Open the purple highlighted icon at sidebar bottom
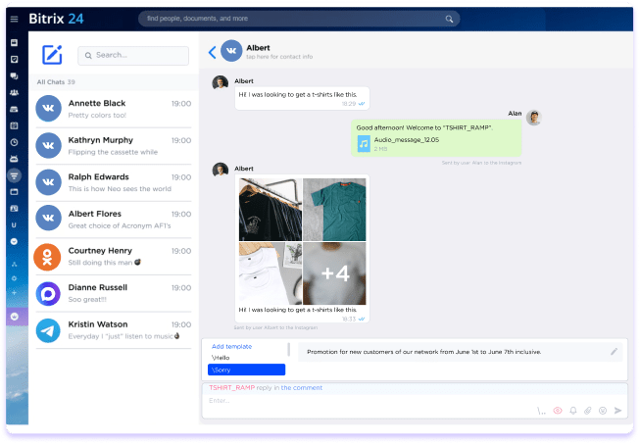Screen dimensions: 640x444 15,317
